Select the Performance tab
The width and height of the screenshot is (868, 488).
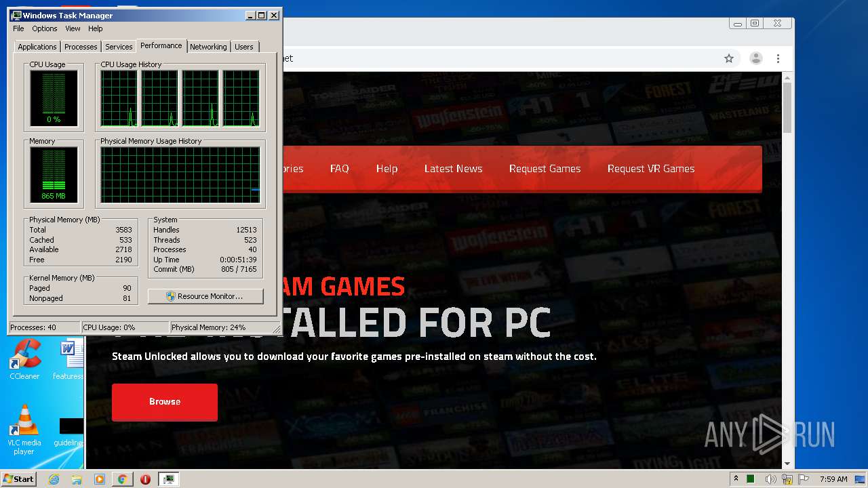pos(161,45)
